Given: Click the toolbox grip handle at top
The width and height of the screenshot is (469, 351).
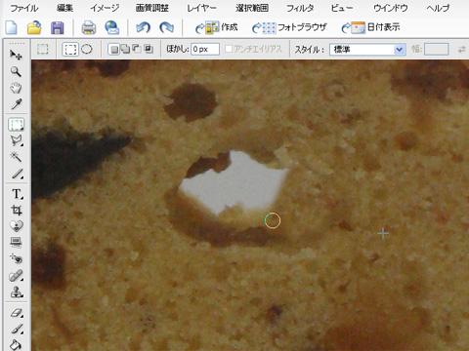Looking at the screenshot, I should tap(17, 43).
